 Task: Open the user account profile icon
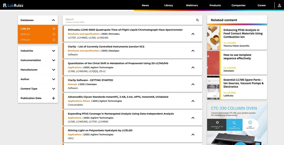coord(279,5)
